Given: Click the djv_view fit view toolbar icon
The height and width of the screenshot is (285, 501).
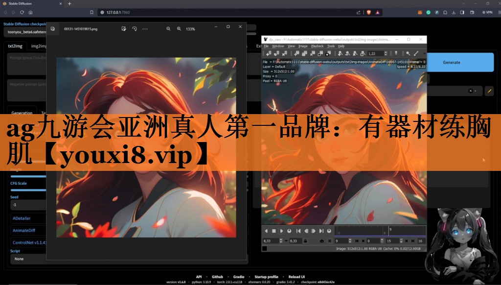Looking at the screenshot, I should tap(363, 54).
